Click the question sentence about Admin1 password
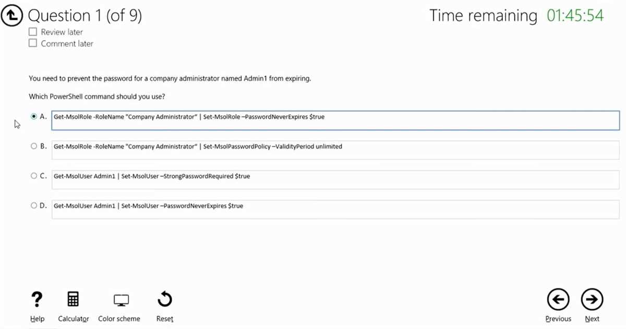626x329 pixels. [x=170, y=79]
